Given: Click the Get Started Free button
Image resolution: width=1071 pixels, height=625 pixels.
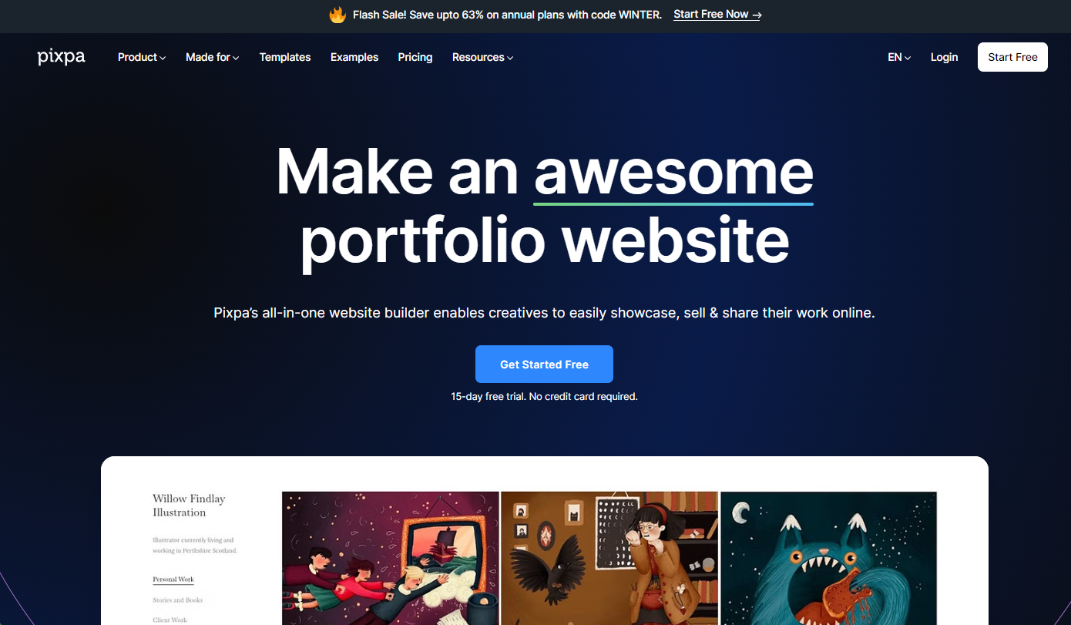Looking at the screenshot, I should tap(544, 365).
